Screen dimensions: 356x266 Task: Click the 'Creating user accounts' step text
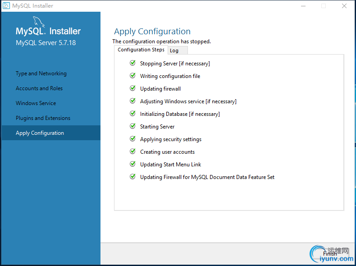167,152
